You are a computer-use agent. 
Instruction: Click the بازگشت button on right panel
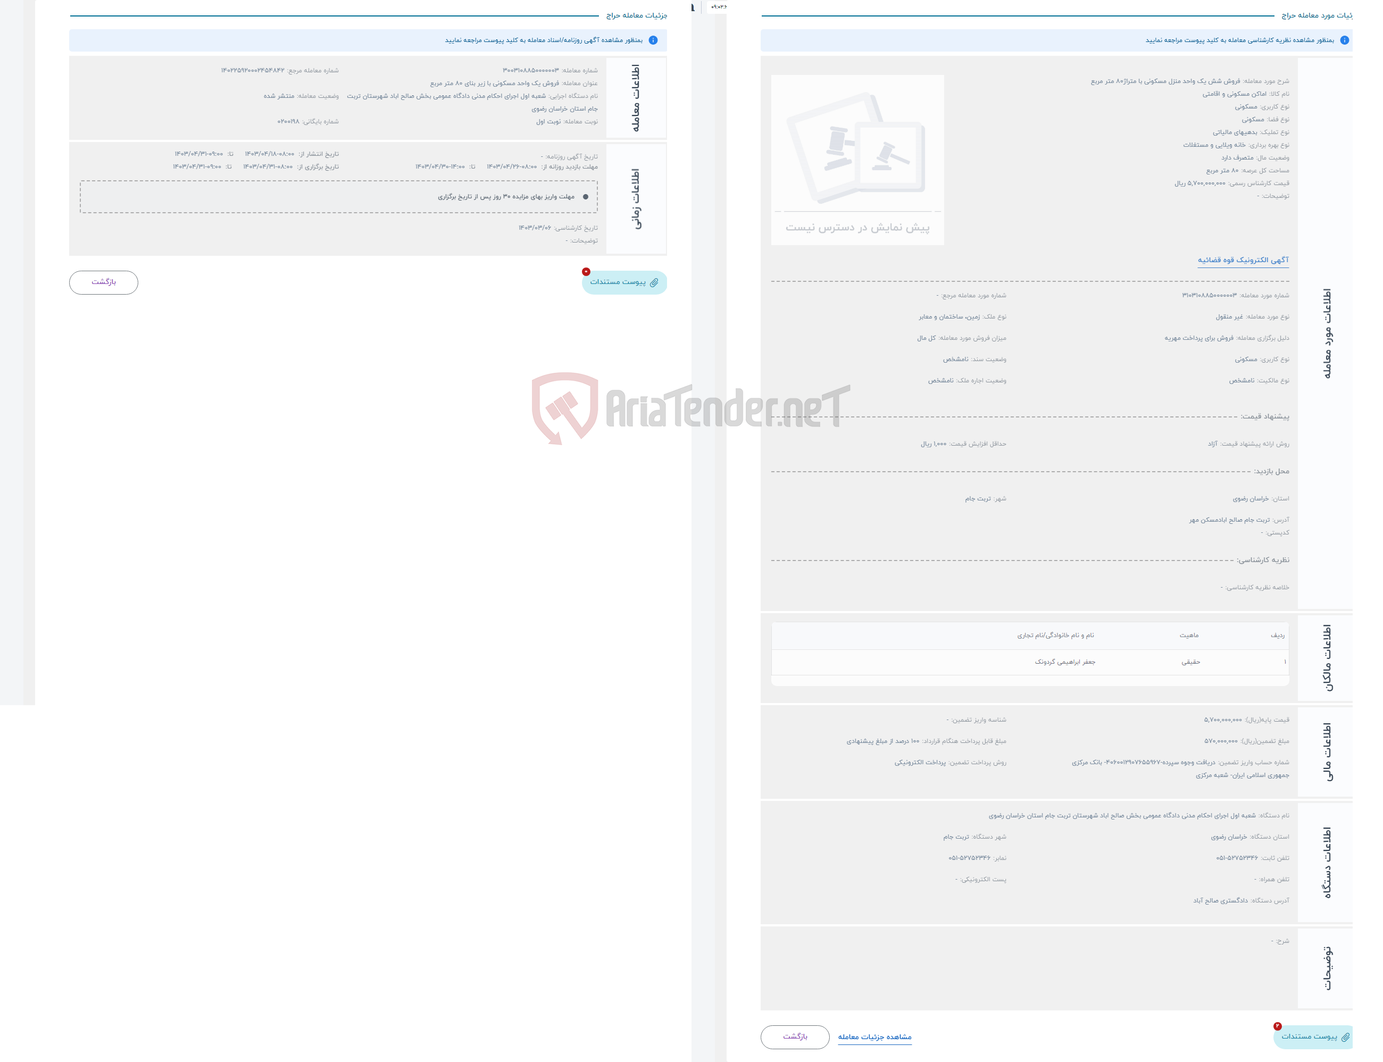pos(792,1036)
